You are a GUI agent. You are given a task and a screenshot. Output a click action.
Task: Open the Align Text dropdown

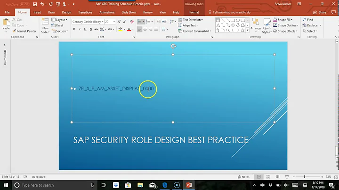(188, 25)
